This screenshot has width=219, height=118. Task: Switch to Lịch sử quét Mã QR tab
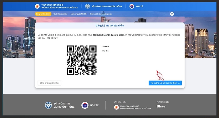click(79, 14)
